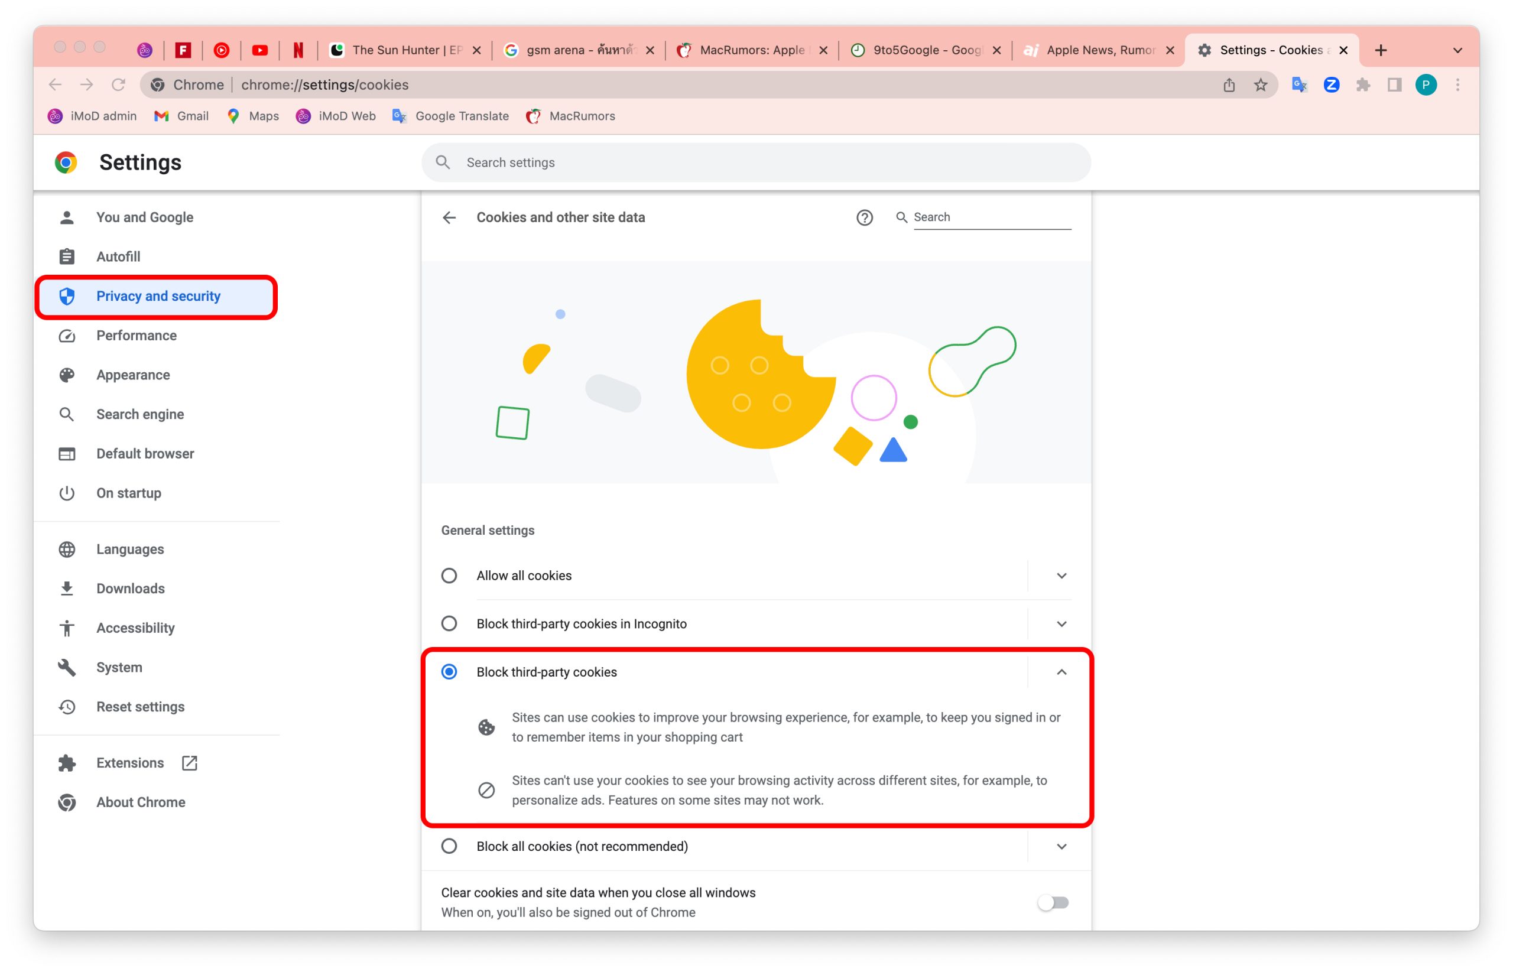Open the Gmail bookmark
This screenshot has width=1513, height=972.
point(181,116)
